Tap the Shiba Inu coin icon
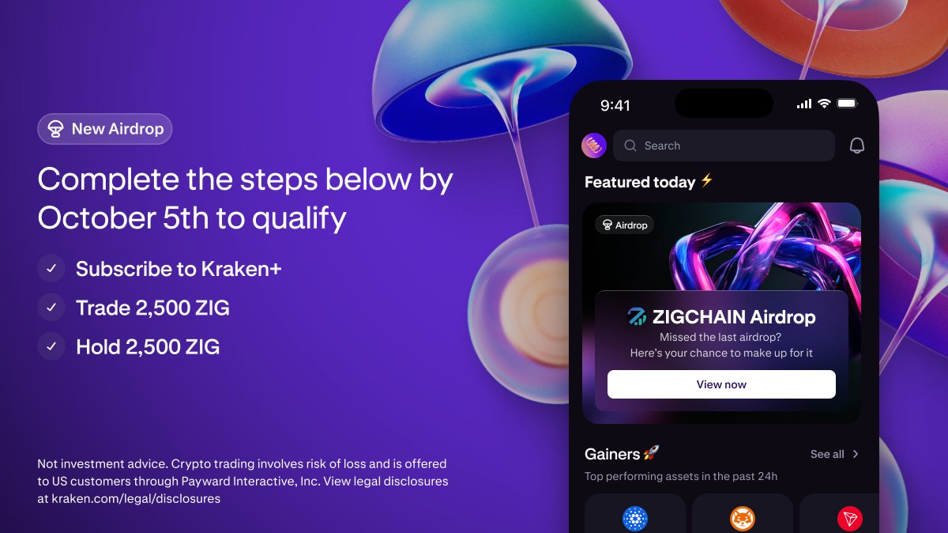The height and width of the screenshot is (533, 948). point(743,519)
